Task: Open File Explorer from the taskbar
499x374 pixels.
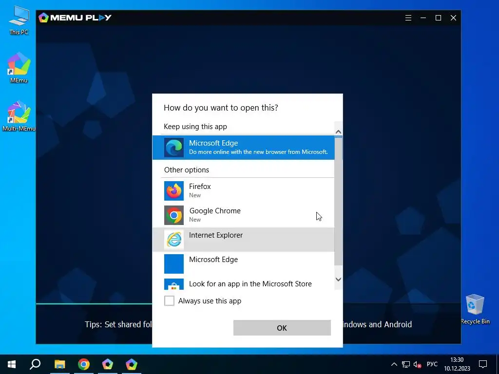Action: 59,364
